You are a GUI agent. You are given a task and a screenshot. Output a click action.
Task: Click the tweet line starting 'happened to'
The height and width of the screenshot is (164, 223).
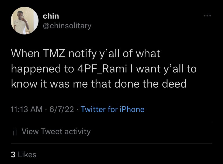coord(104,69)
